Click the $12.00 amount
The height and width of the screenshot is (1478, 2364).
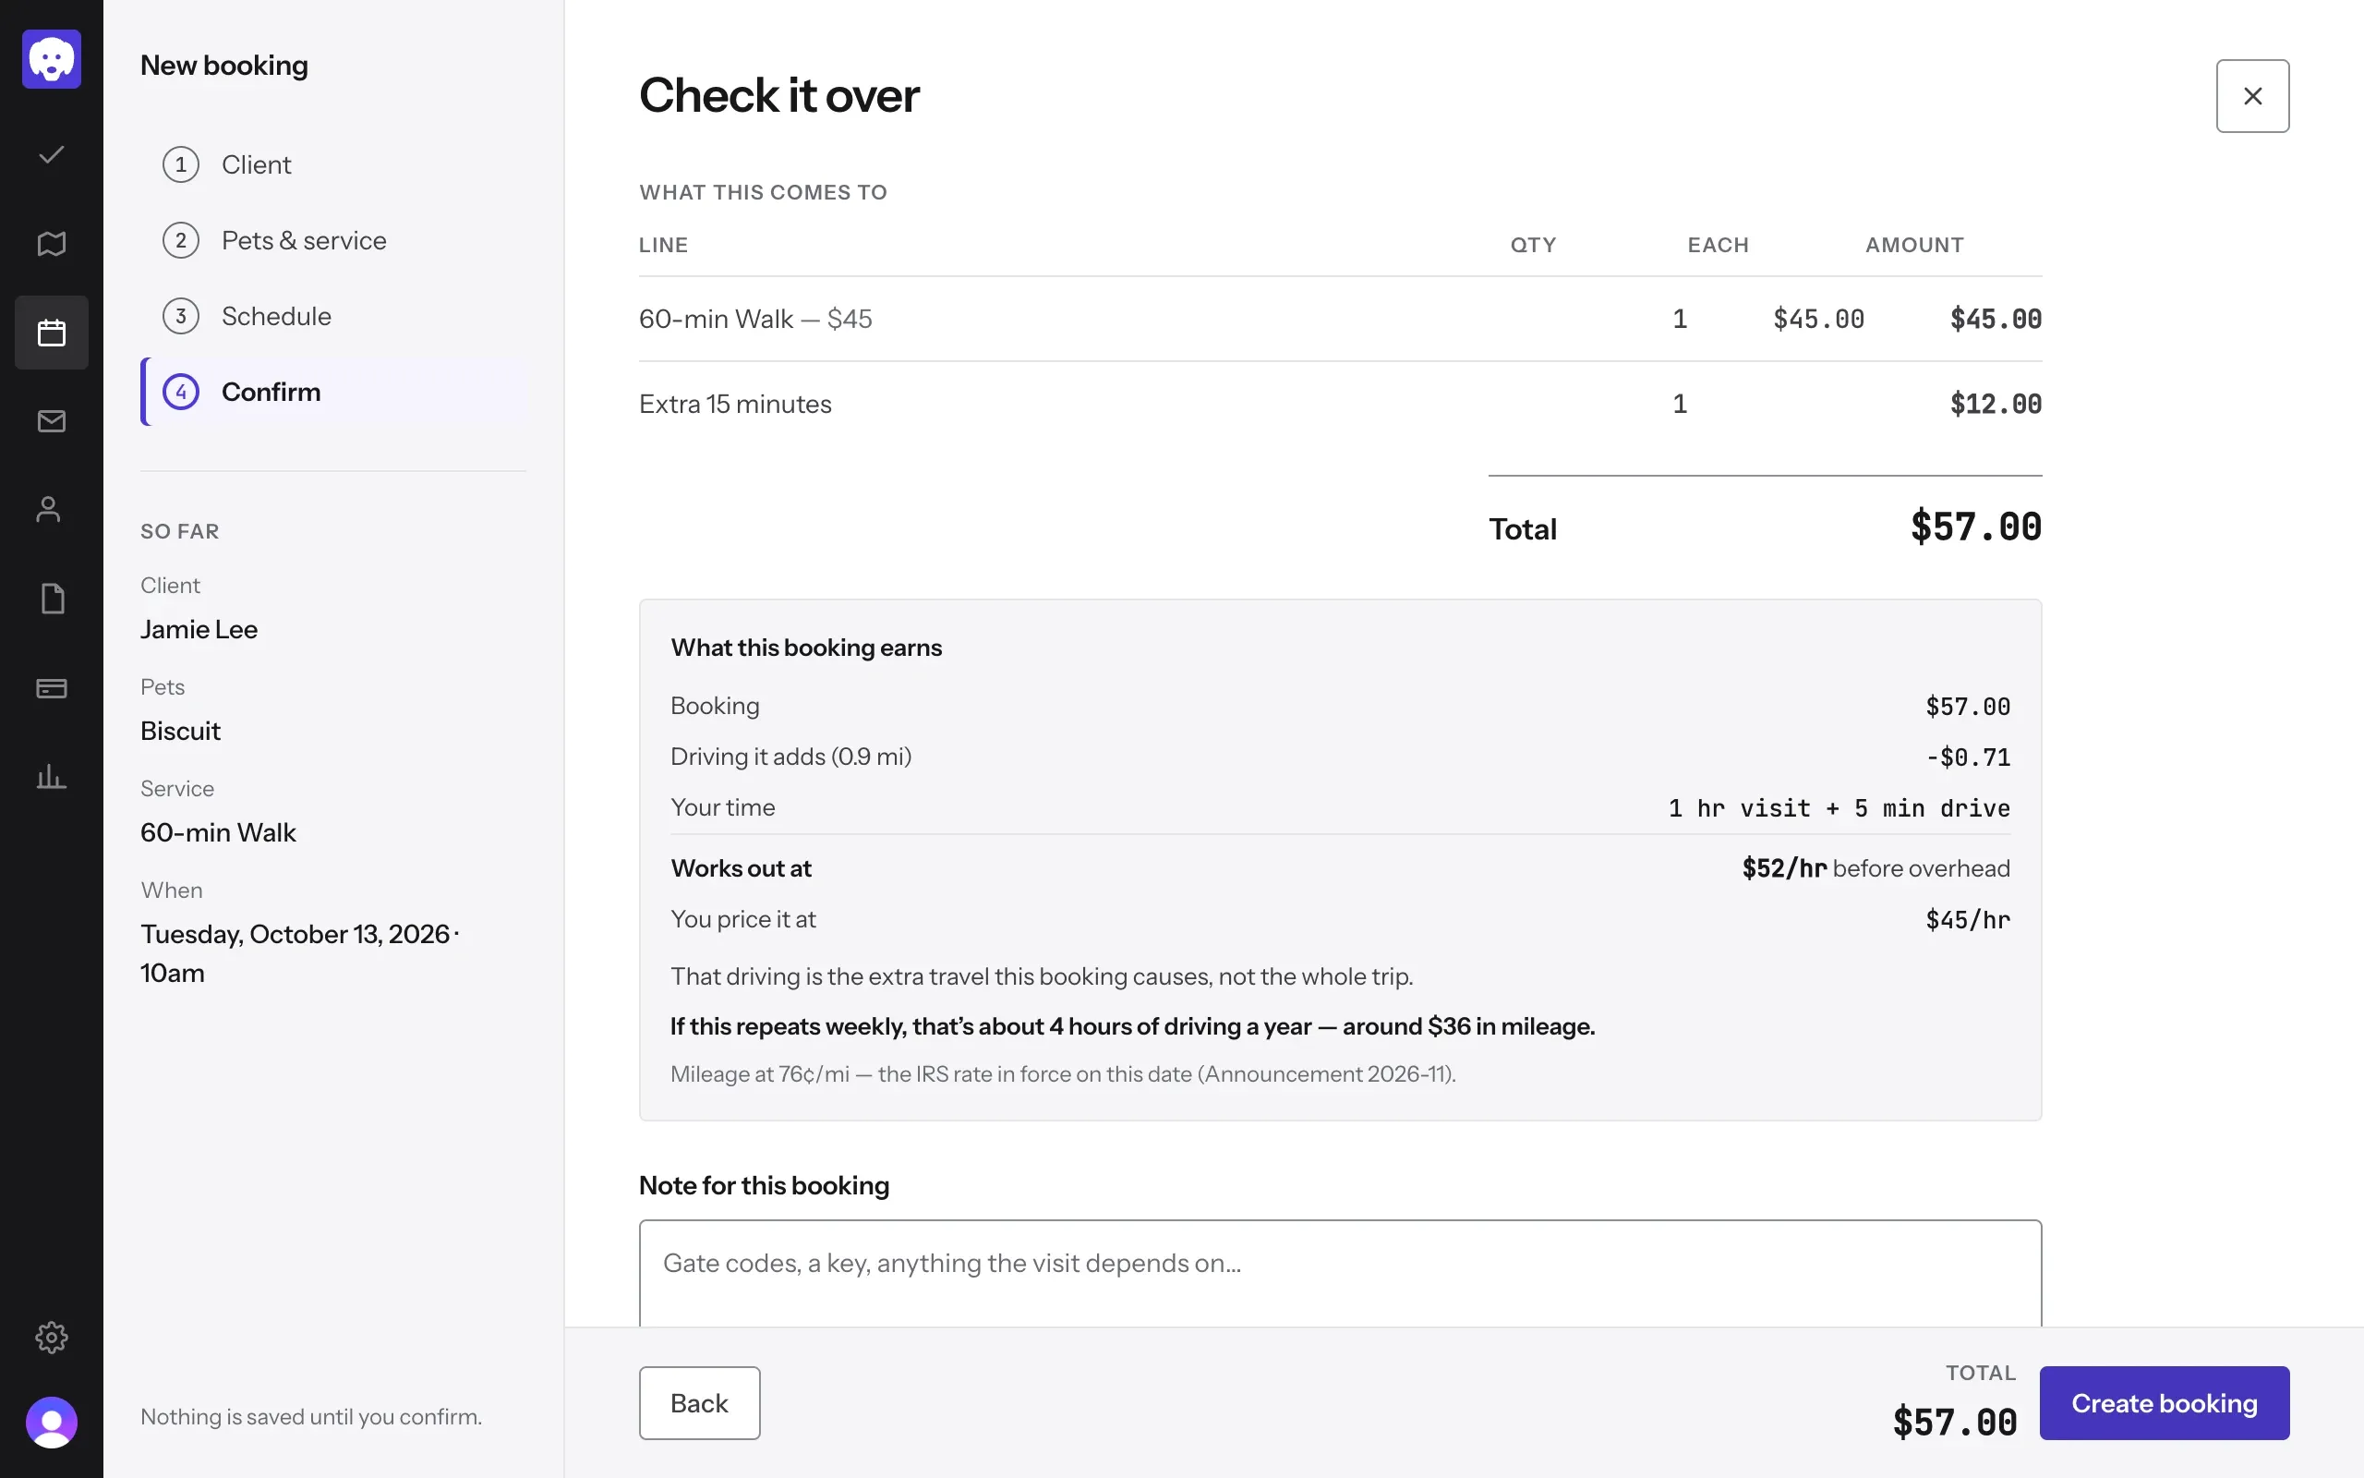[x=1996, y=404]
